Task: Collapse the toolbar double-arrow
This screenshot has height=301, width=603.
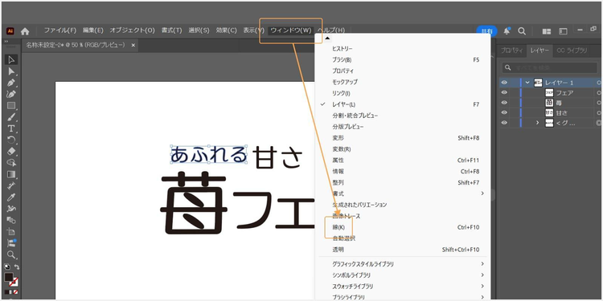Action: pyautogui.click(x=6, y=41)
